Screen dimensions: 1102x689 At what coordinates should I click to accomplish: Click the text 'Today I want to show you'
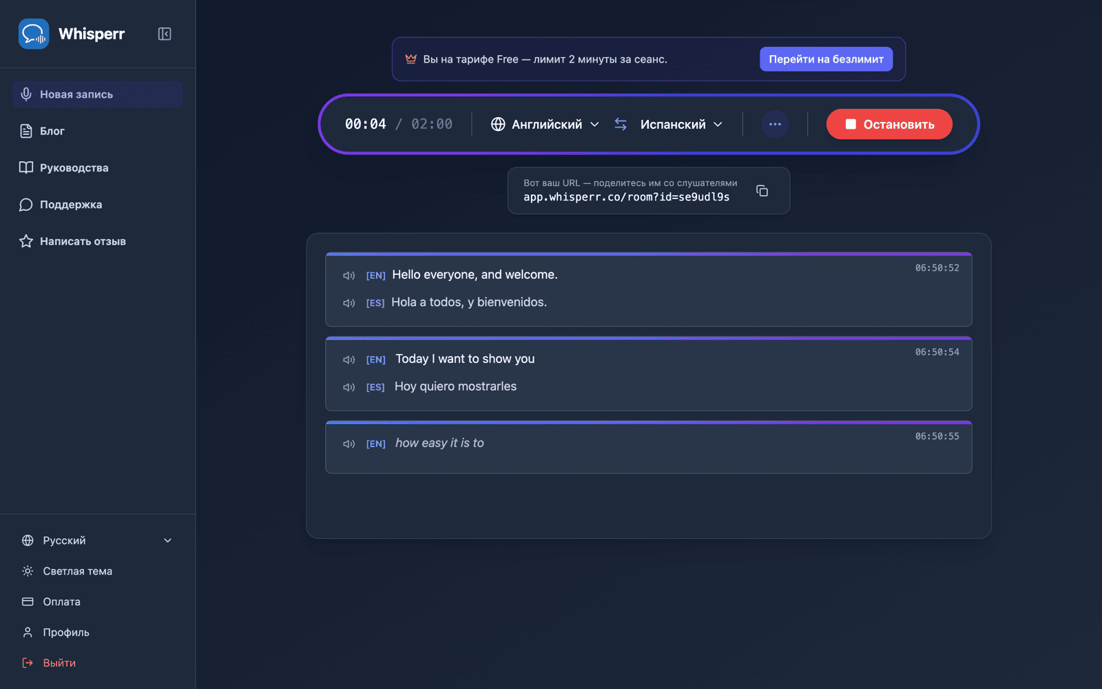coord(465,358)
